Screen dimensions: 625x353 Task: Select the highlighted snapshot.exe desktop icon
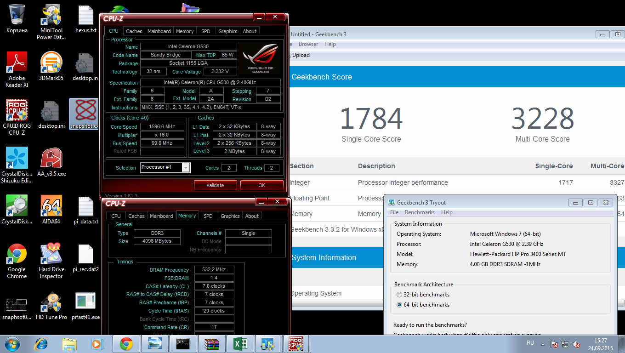tap(84, 114)
